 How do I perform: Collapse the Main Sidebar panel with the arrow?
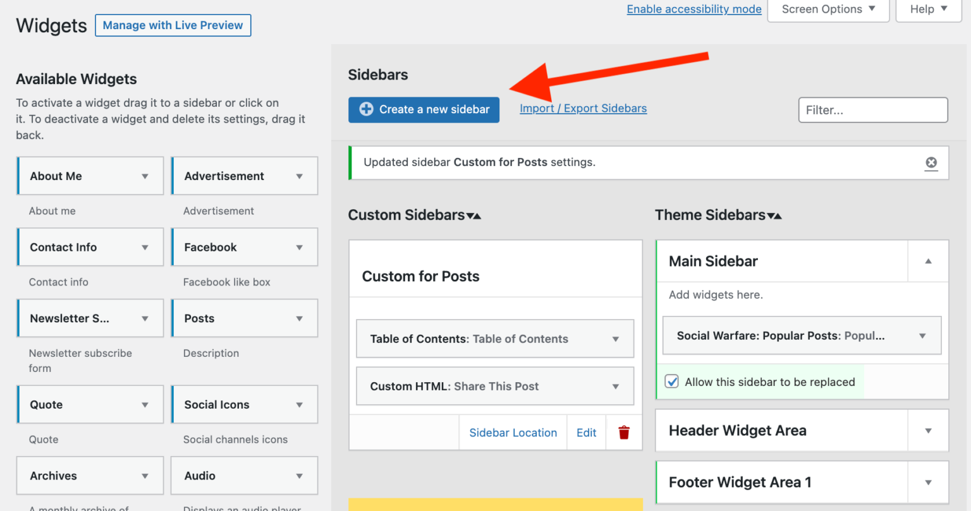coord(927,261)
